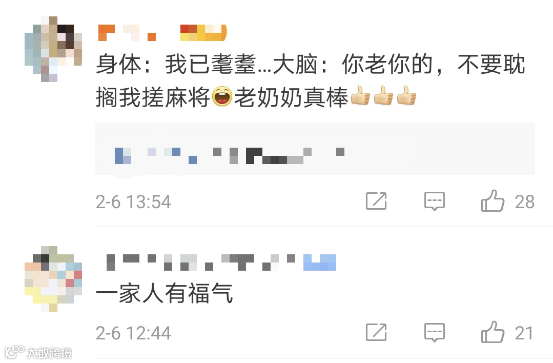Click the 大数跨境 watermark logo
Image resolution: width=553 pixels, height=363 pixels.
pyautogui.click(x=38, y=352)
